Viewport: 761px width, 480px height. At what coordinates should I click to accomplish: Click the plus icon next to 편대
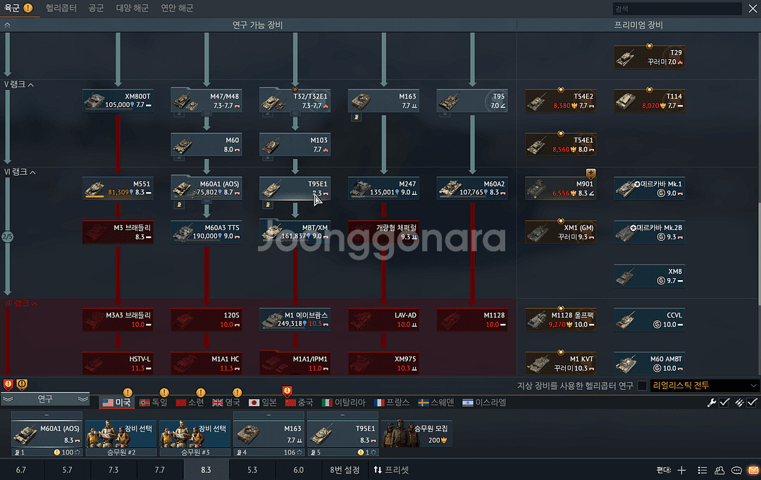(681, 470)
